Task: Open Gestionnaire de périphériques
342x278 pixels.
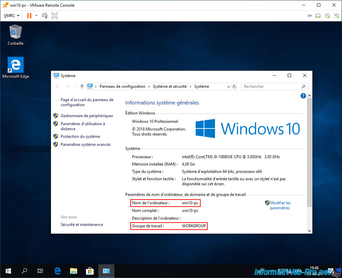Action: click(x=87, y=116)
